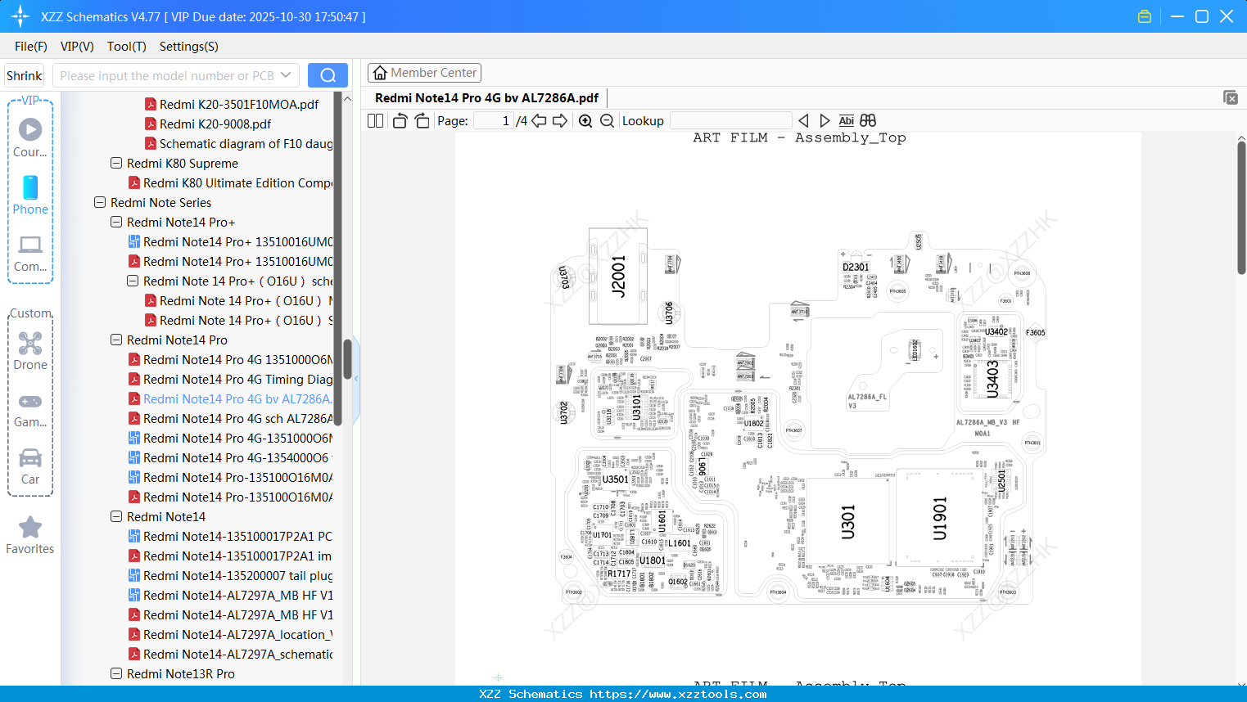1247x702 pixels.
Task: Open the Tool(T) menu
Action: pos(126,47)
